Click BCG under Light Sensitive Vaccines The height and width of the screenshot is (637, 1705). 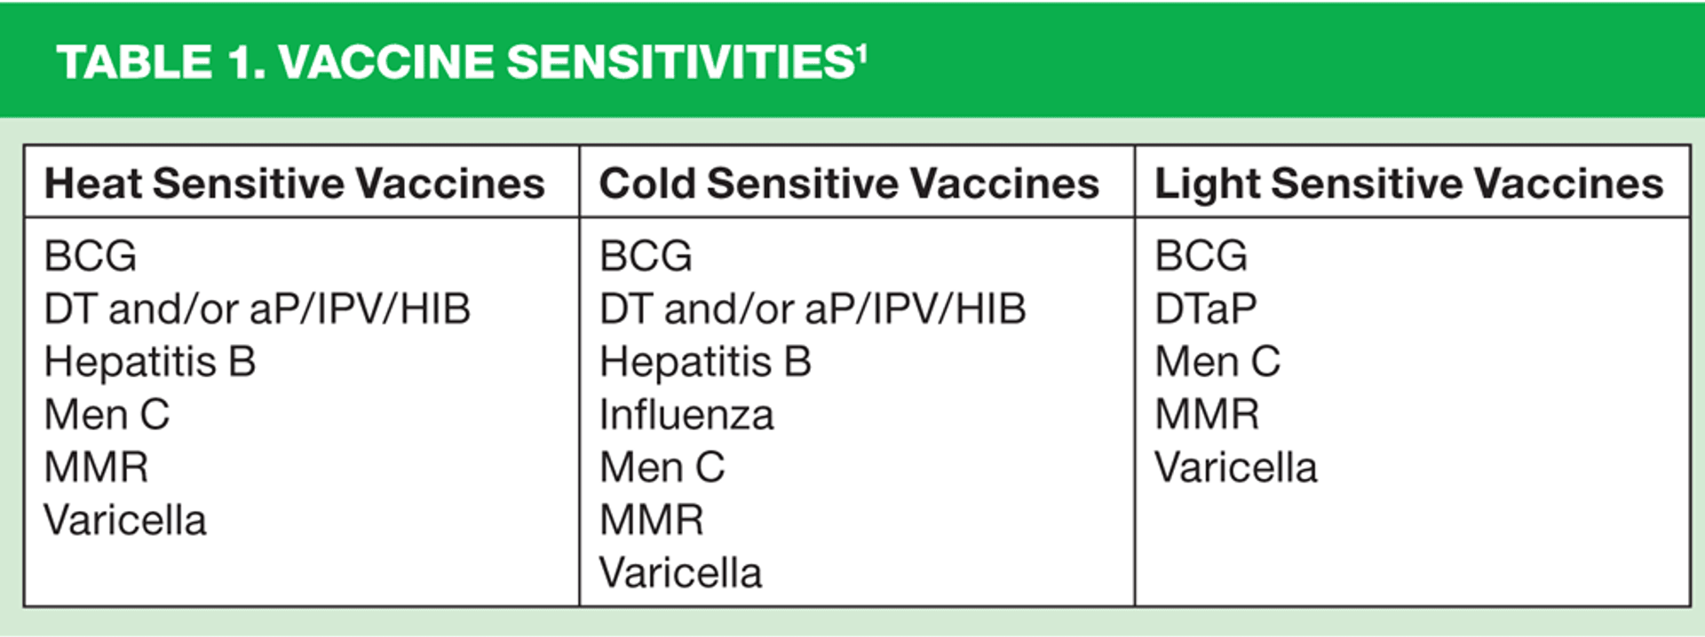point(1201,256)
